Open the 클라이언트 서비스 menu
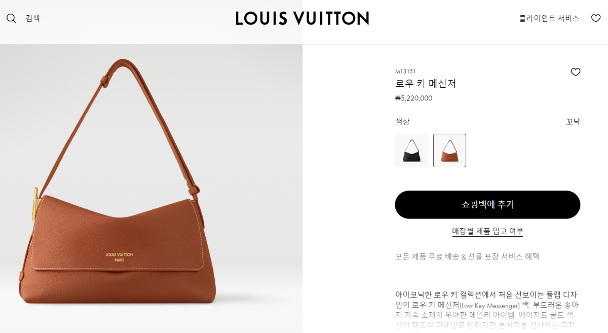 pyautogui.click(x=549, y=18)
